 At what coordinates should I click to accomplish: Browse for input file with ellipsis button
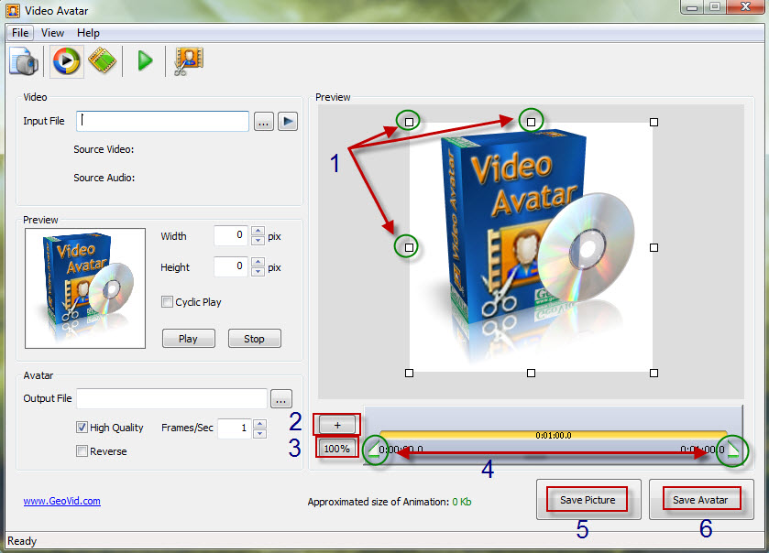tap(263, 122)
